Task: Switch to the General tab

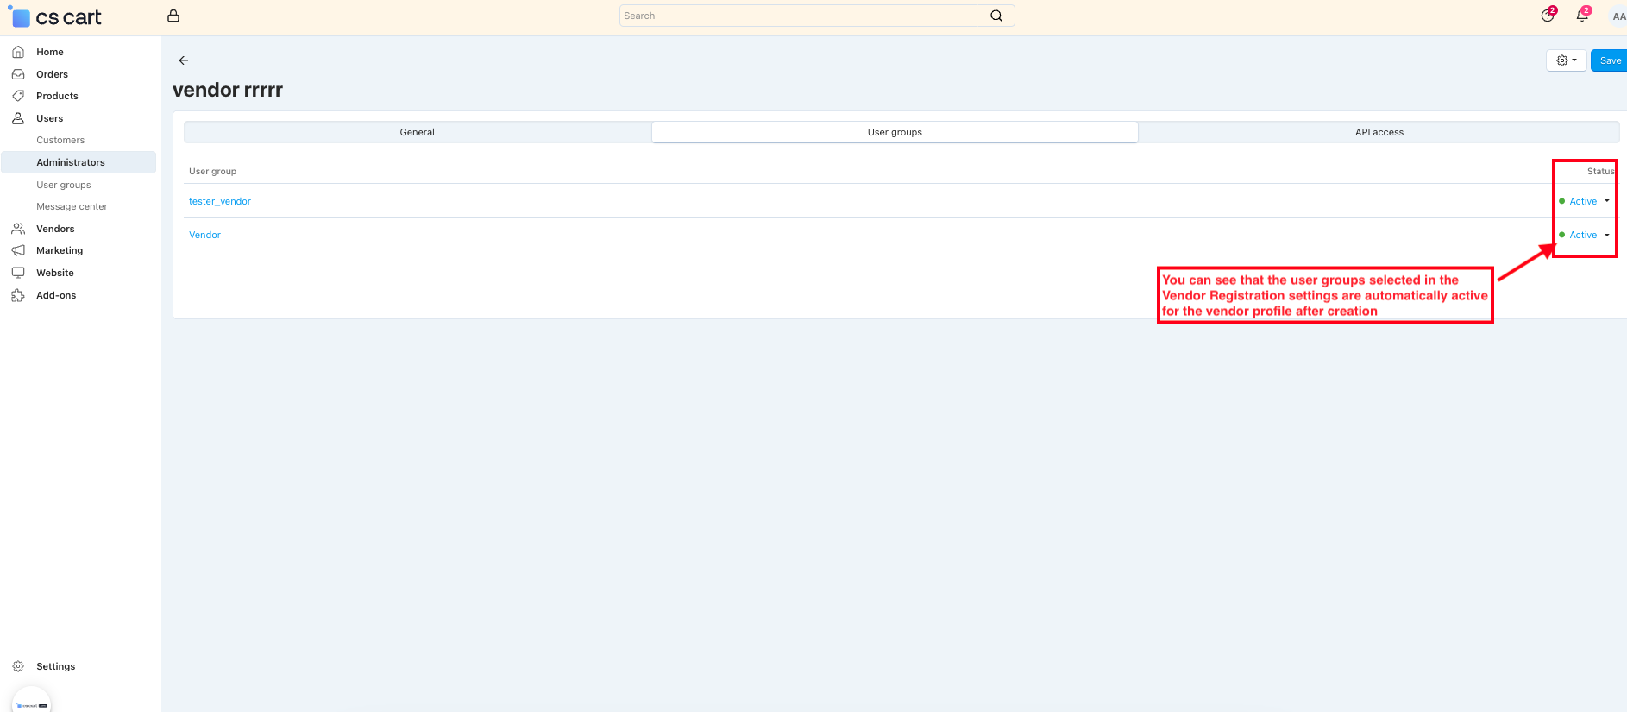Action: pyautogui.click(x=417, y=132)
